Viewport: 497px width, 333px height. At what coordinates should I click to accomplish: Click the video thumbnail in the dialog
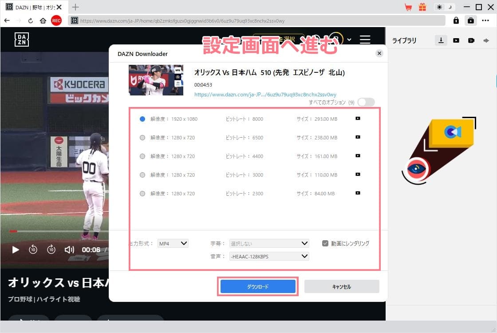pos(156,80)
